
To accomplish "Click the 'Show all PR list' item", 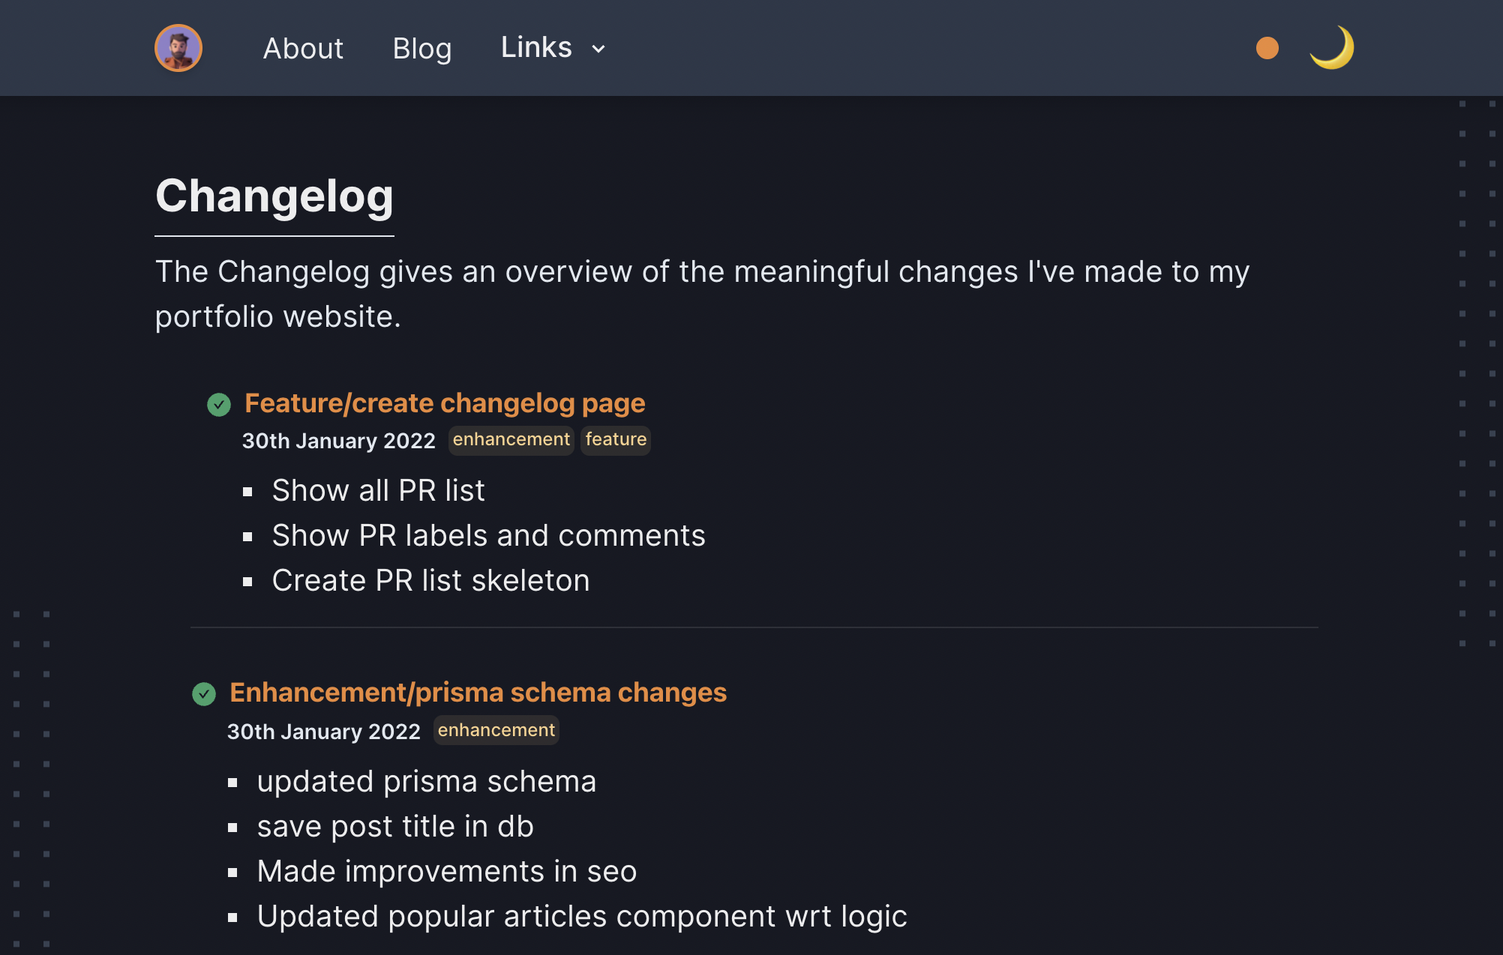I will (x=379, y=490).
